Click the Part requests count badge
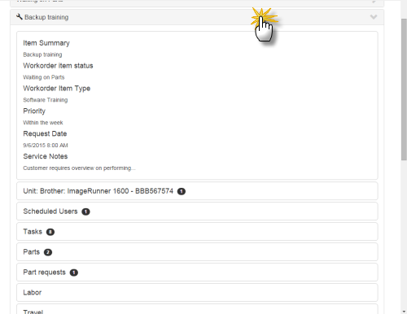The height and width of the screenshot is (314, 407). [74, 273]
